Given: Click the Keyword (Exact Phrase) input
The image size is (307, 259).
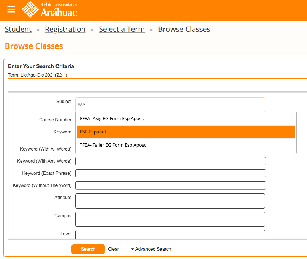Looking at the screenshot, I should pyautogui.click(x=170, y=173).
